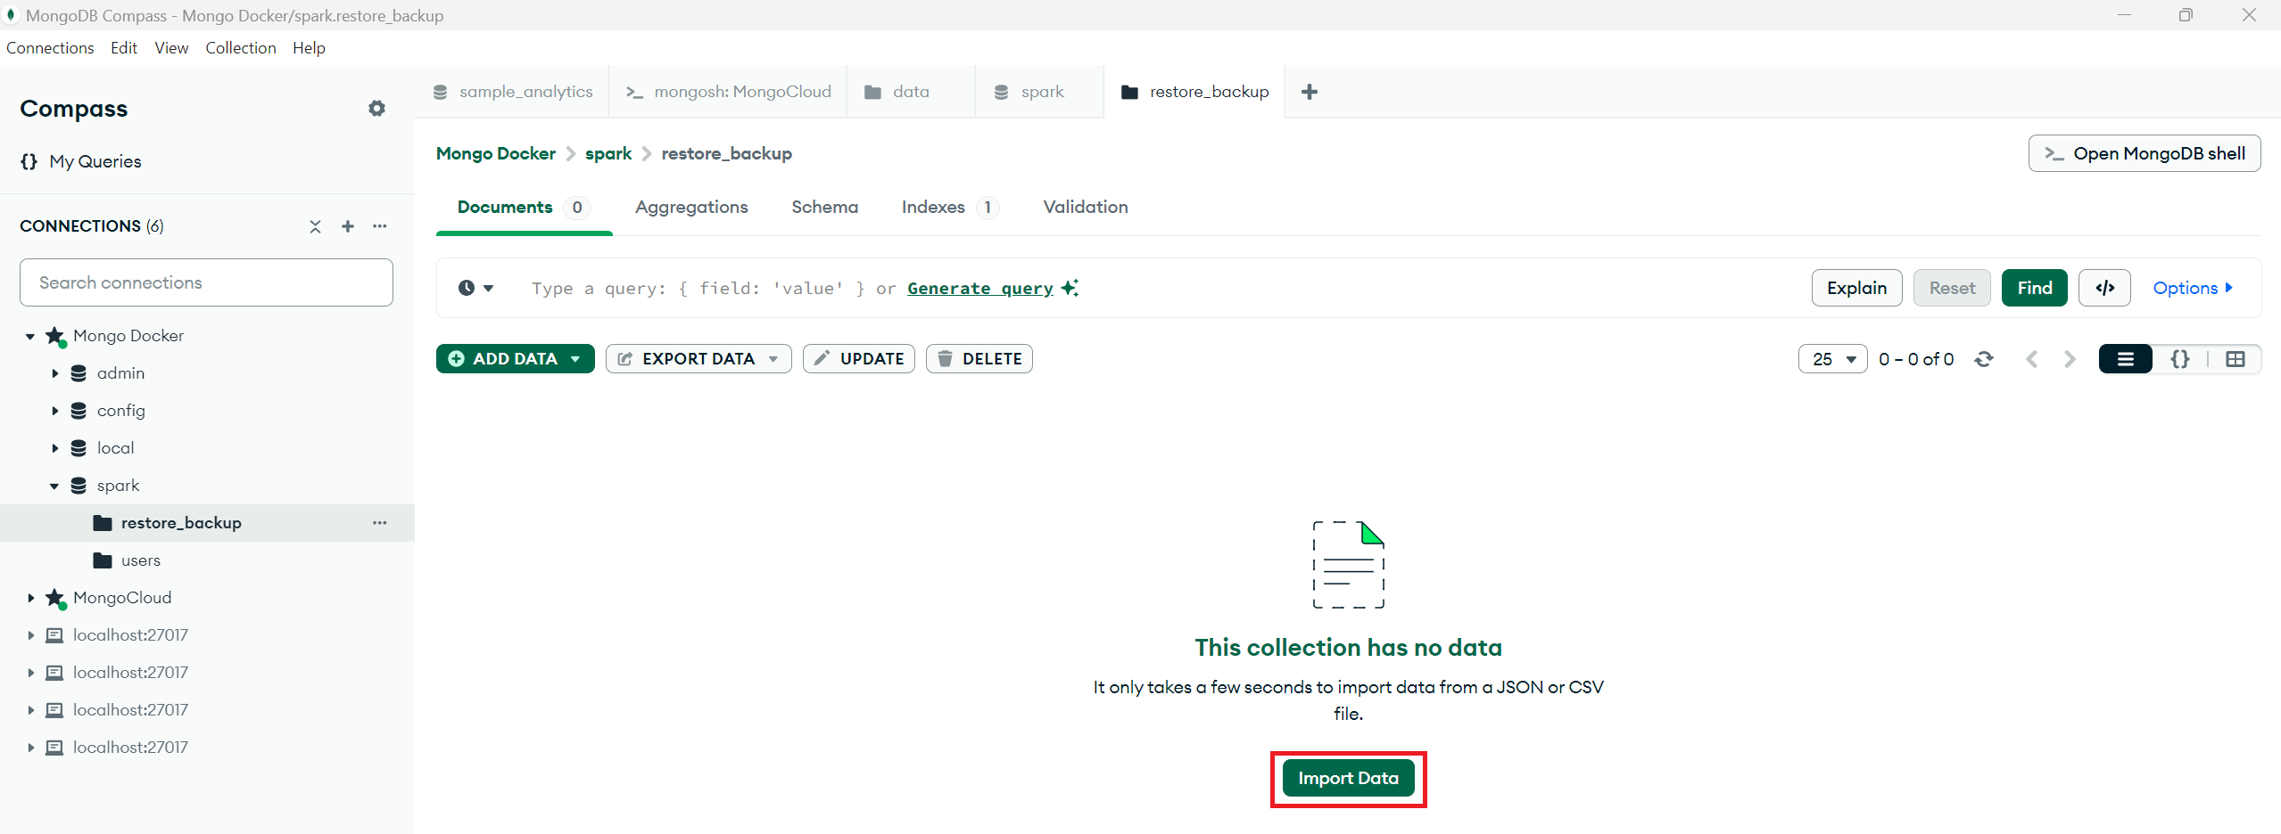This screenshot has width=2281, height=834.
Task: Switch to table view
Action: click(x=2235, y=359)
